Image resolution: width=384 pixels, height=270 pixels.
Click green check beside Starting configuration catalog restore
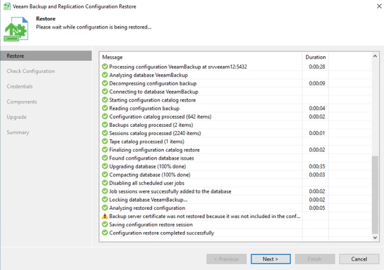105,100
